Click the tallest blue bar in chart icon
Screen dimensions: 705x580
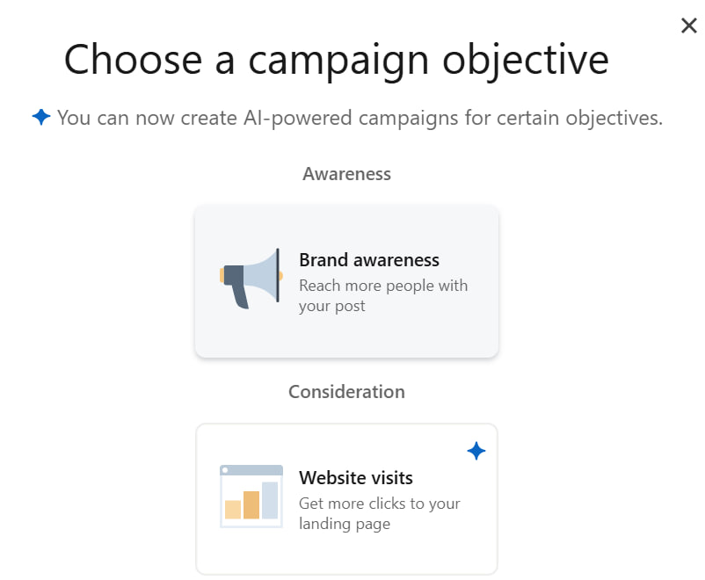pos(270,500)
